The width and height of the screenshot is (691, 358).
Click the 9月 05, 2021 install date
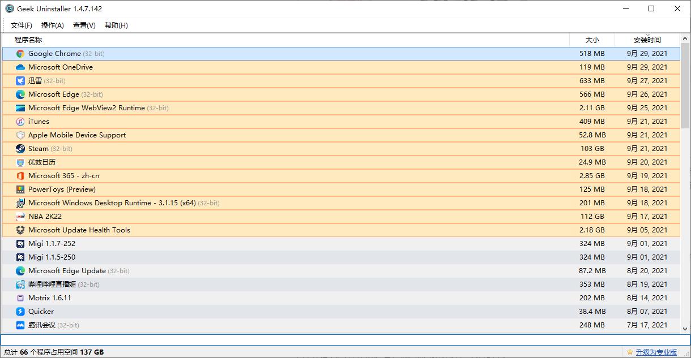pos(647,230)
